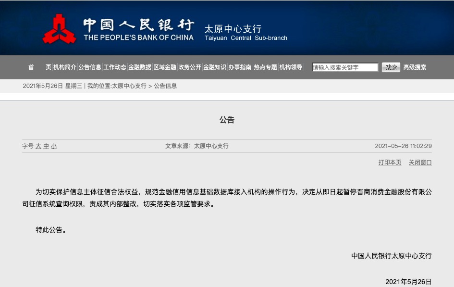Click 太原中心支行 in the breadcrumb
Viewport: 454px width, 287px height.
click(129, 86)
